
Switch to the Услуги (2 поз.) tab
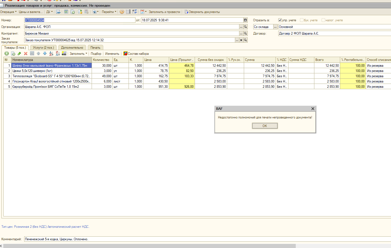43,48
